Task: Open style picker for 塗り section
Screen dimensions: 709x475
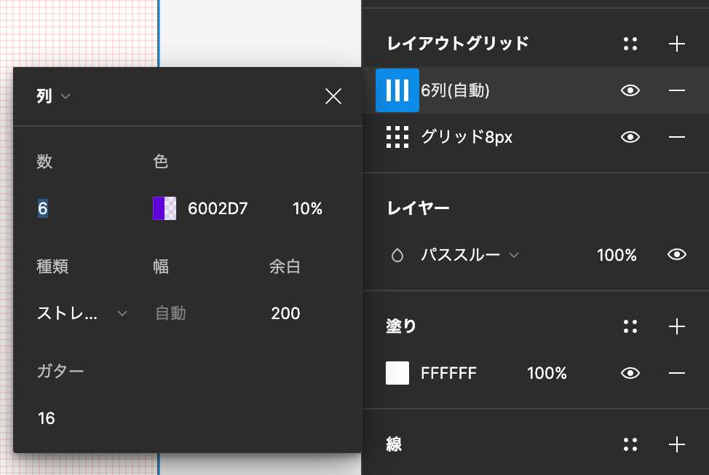Action: pyautogui.click(x=630, y=326)
